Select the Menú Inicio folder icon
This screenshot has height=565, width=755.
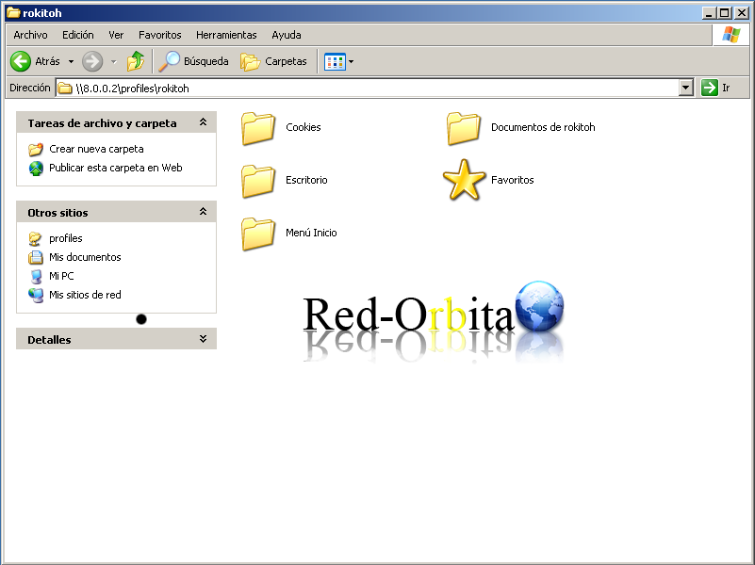(258, 234)
